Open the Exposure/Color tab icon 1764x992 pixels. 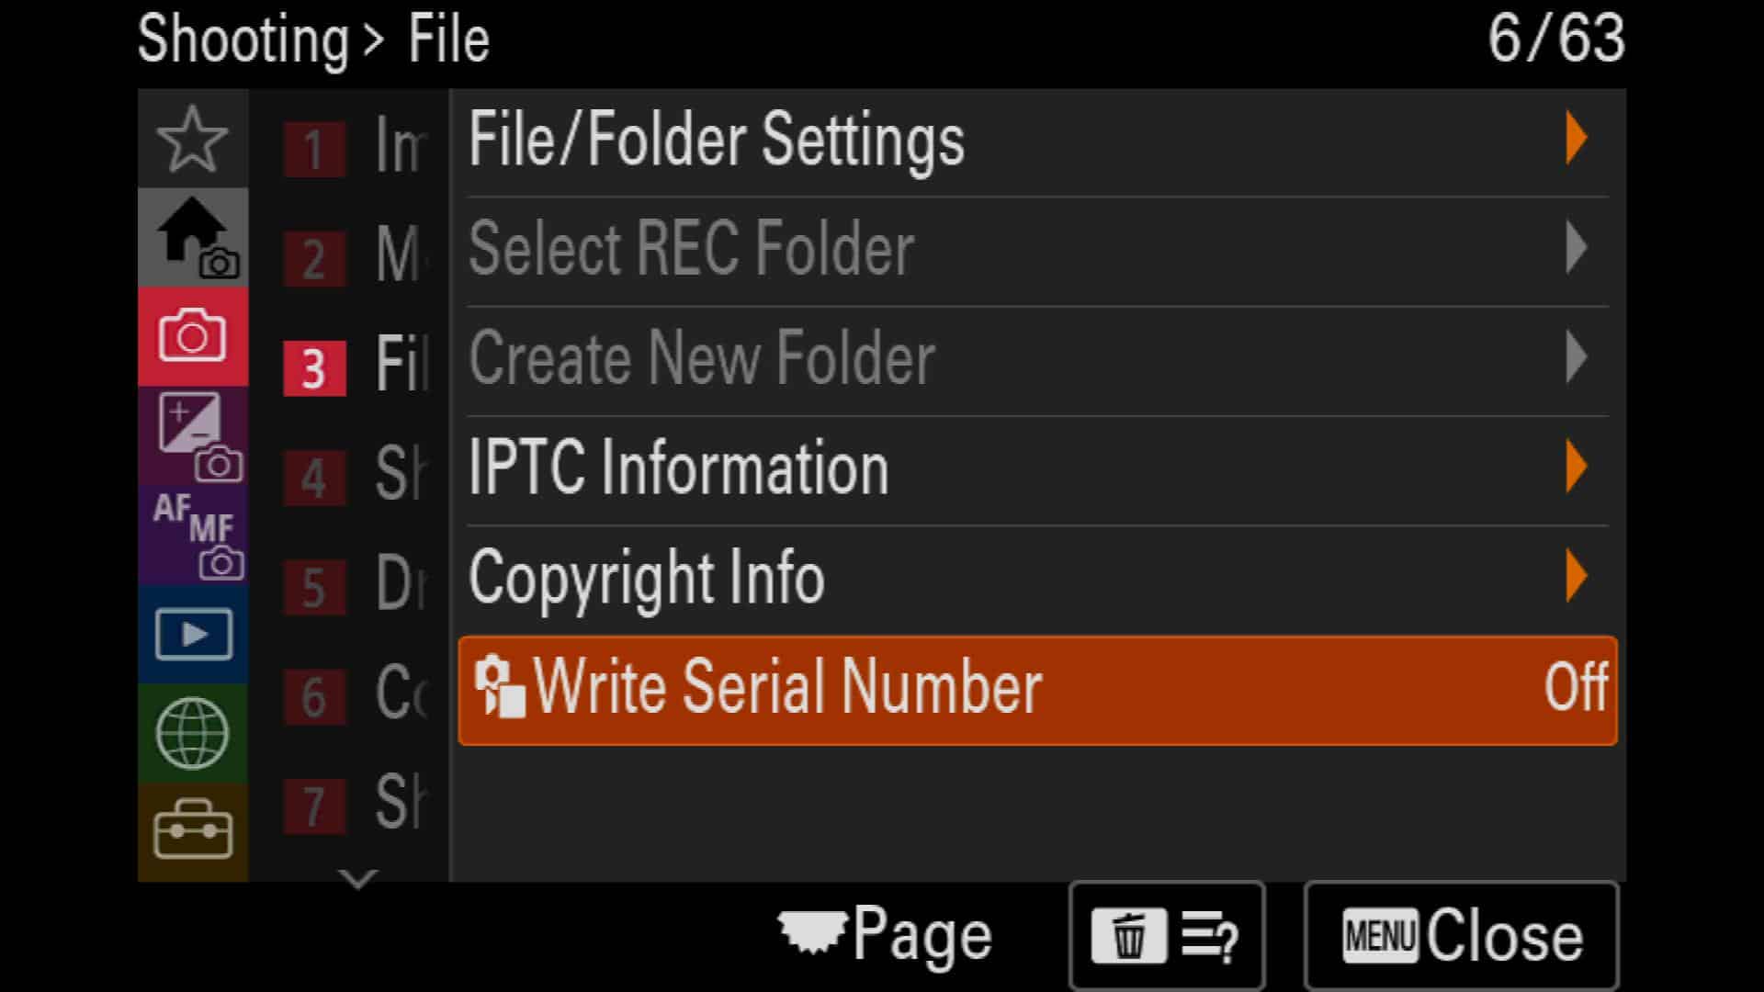(x=192, y=435)
